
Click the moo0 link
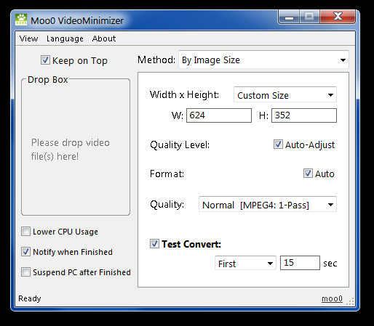[x=332, y=298]
